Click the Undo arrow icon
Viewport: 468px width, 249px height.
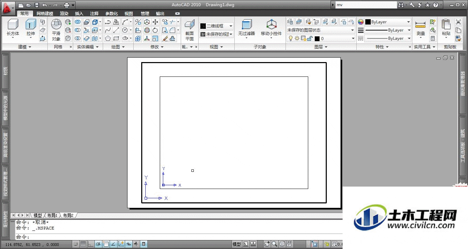(x=45, y=5)
